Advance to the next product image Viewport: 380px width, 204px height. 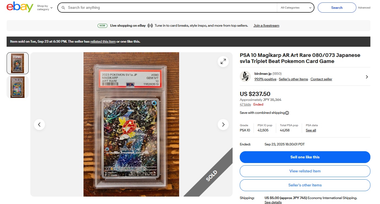pos(223,125)
